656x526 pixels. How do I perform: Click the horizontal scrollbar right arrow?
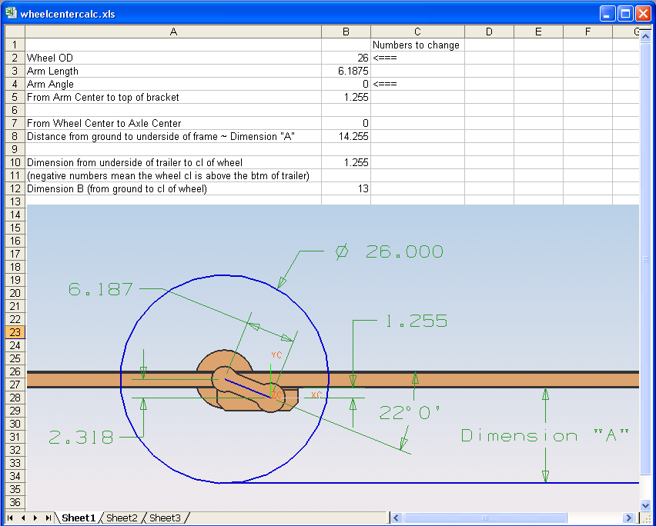628,518
